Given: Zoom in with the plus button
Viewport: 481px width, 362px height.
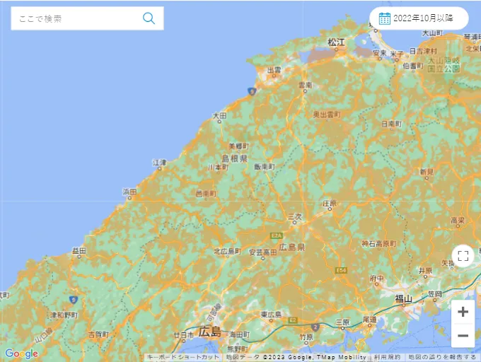Looking at the screenshot, I should pyautogui.click(x=463, y=312).
